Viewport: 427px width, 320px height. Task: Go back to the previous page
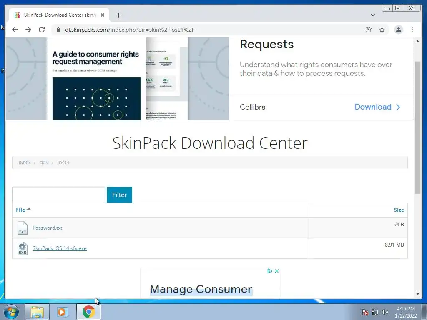(x=15, y=30)
